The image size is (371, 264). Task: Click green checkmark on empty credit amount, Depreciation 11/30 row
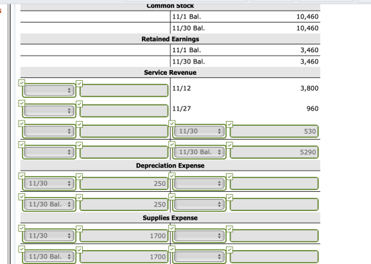229,176
